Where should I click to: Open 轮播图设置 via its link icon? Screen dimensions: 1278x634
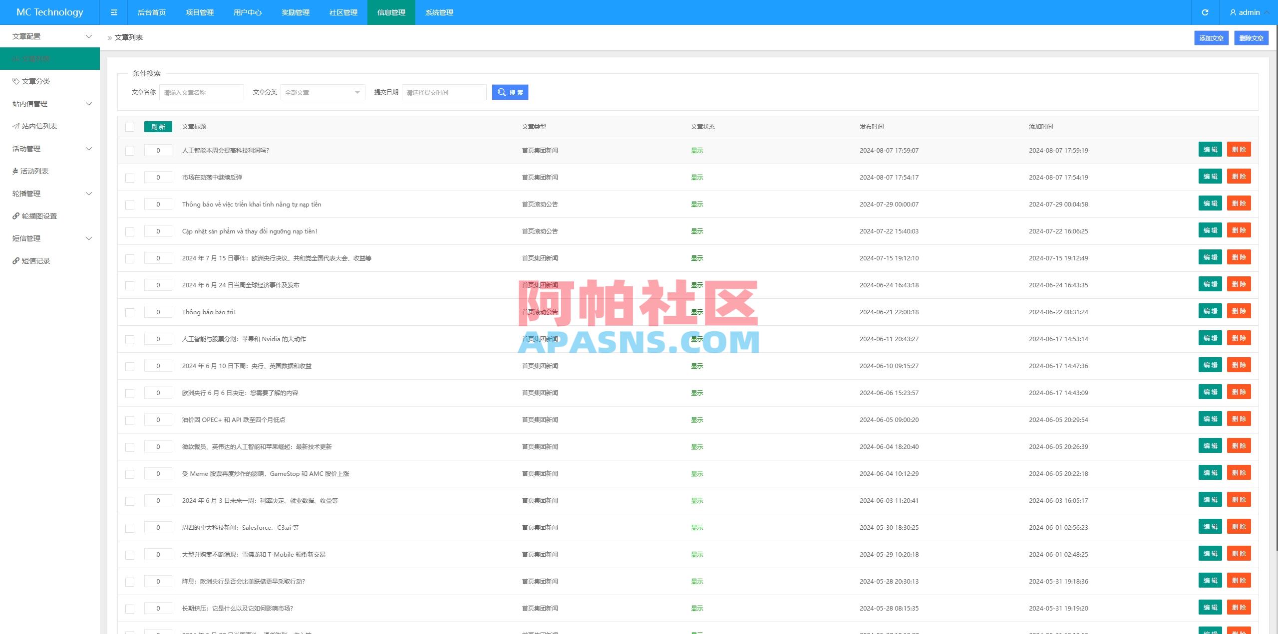pos(15,215)
